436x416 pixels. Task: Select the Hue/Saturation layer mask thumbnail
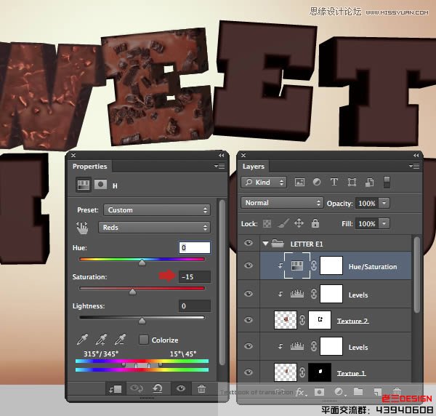[x=331, y=265]
